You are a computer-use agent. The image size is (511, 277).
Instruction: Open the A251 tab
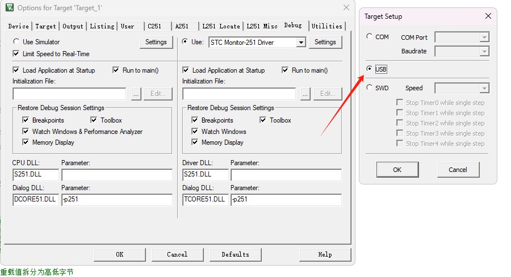pyautogui.click(x=182, y=27)
